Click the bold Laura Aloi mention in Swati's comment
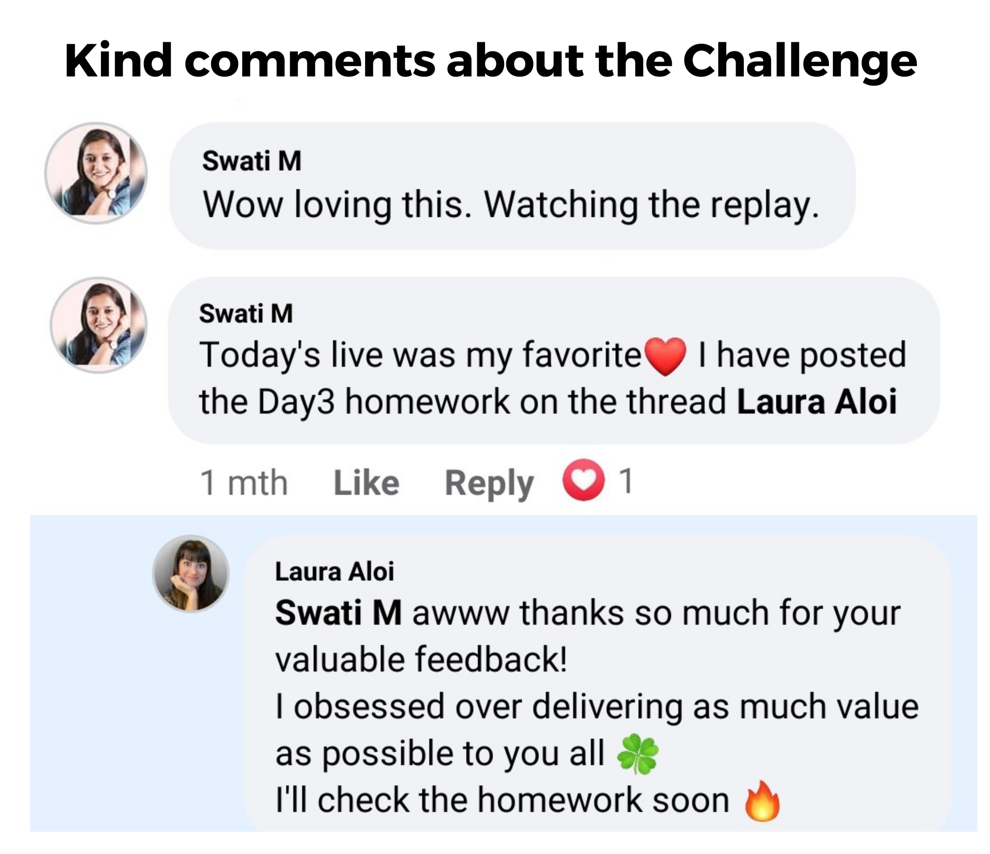The image size is (990, 854). click(816, 402)
